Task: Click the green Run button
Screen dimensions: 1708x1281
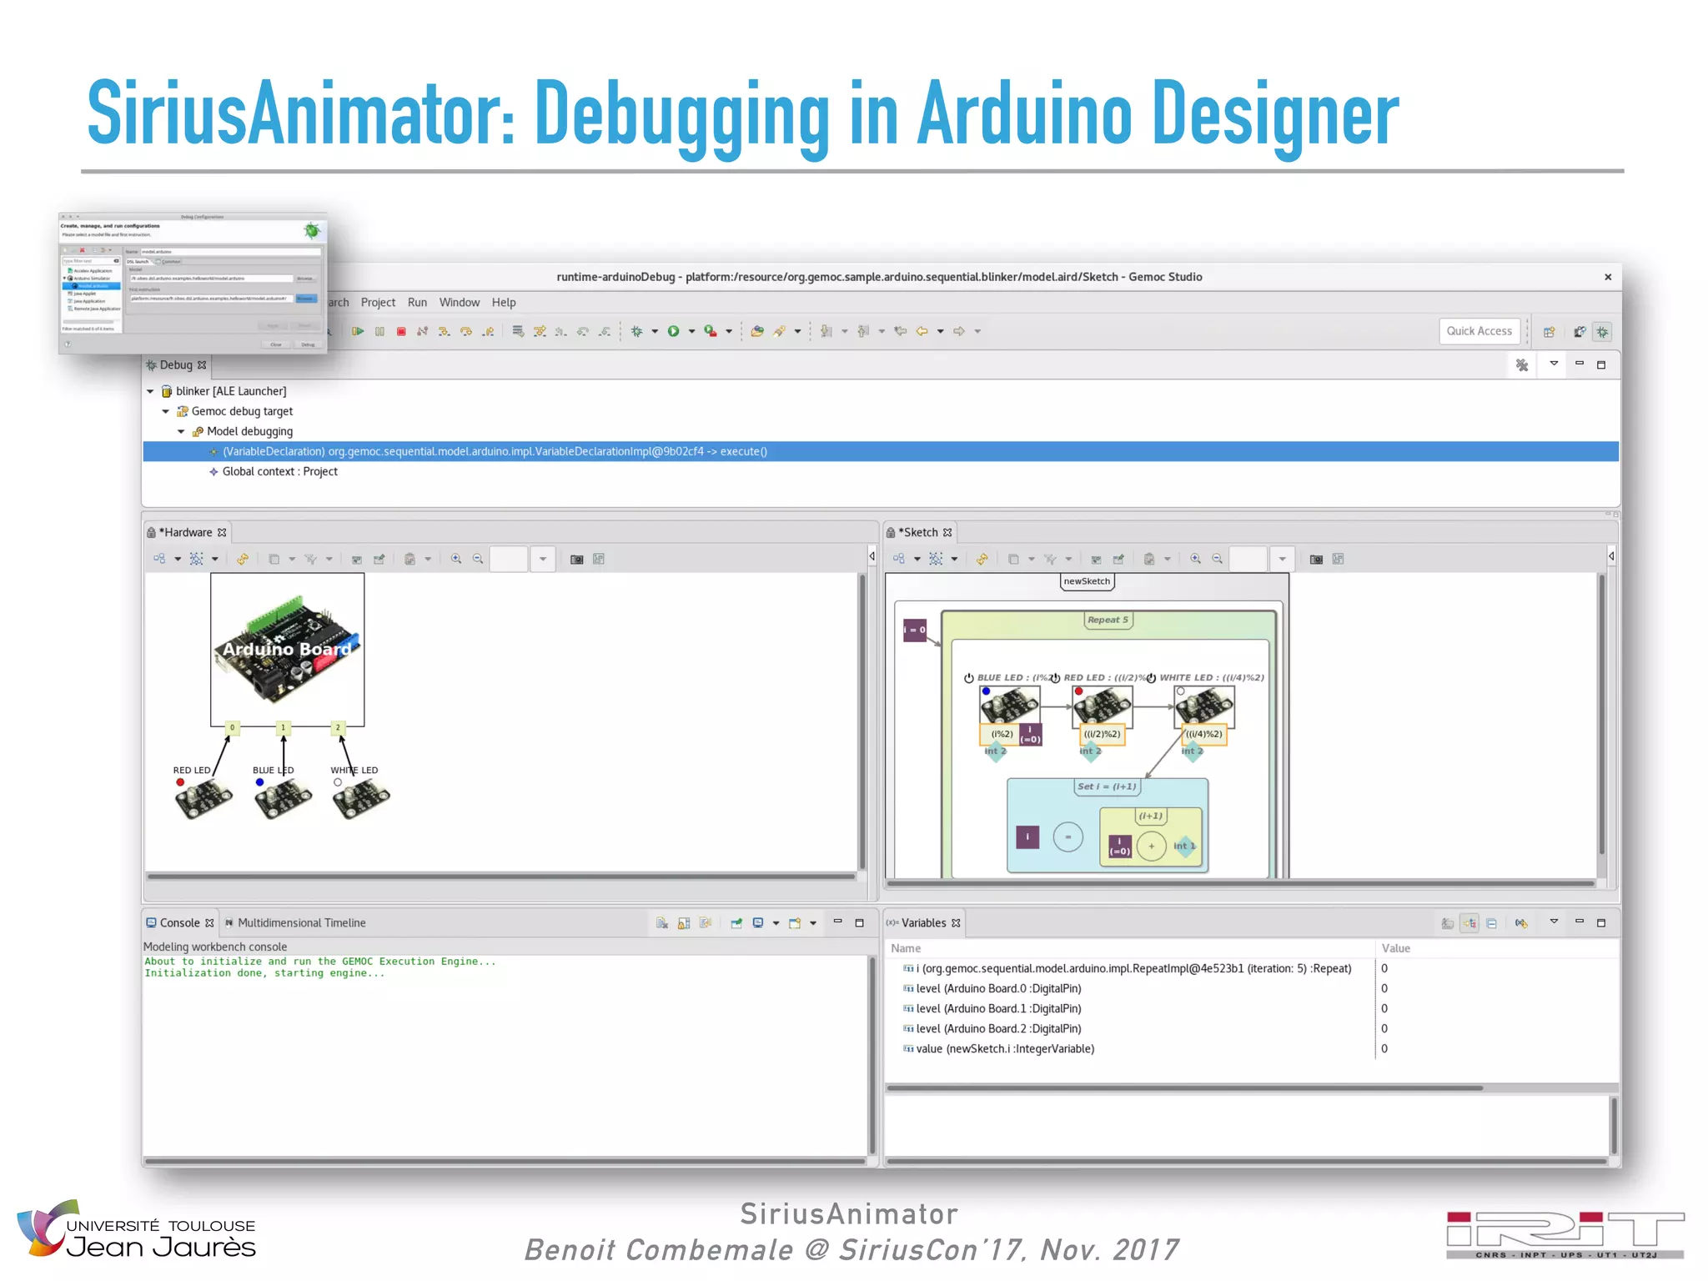Action: pos(673,331)
